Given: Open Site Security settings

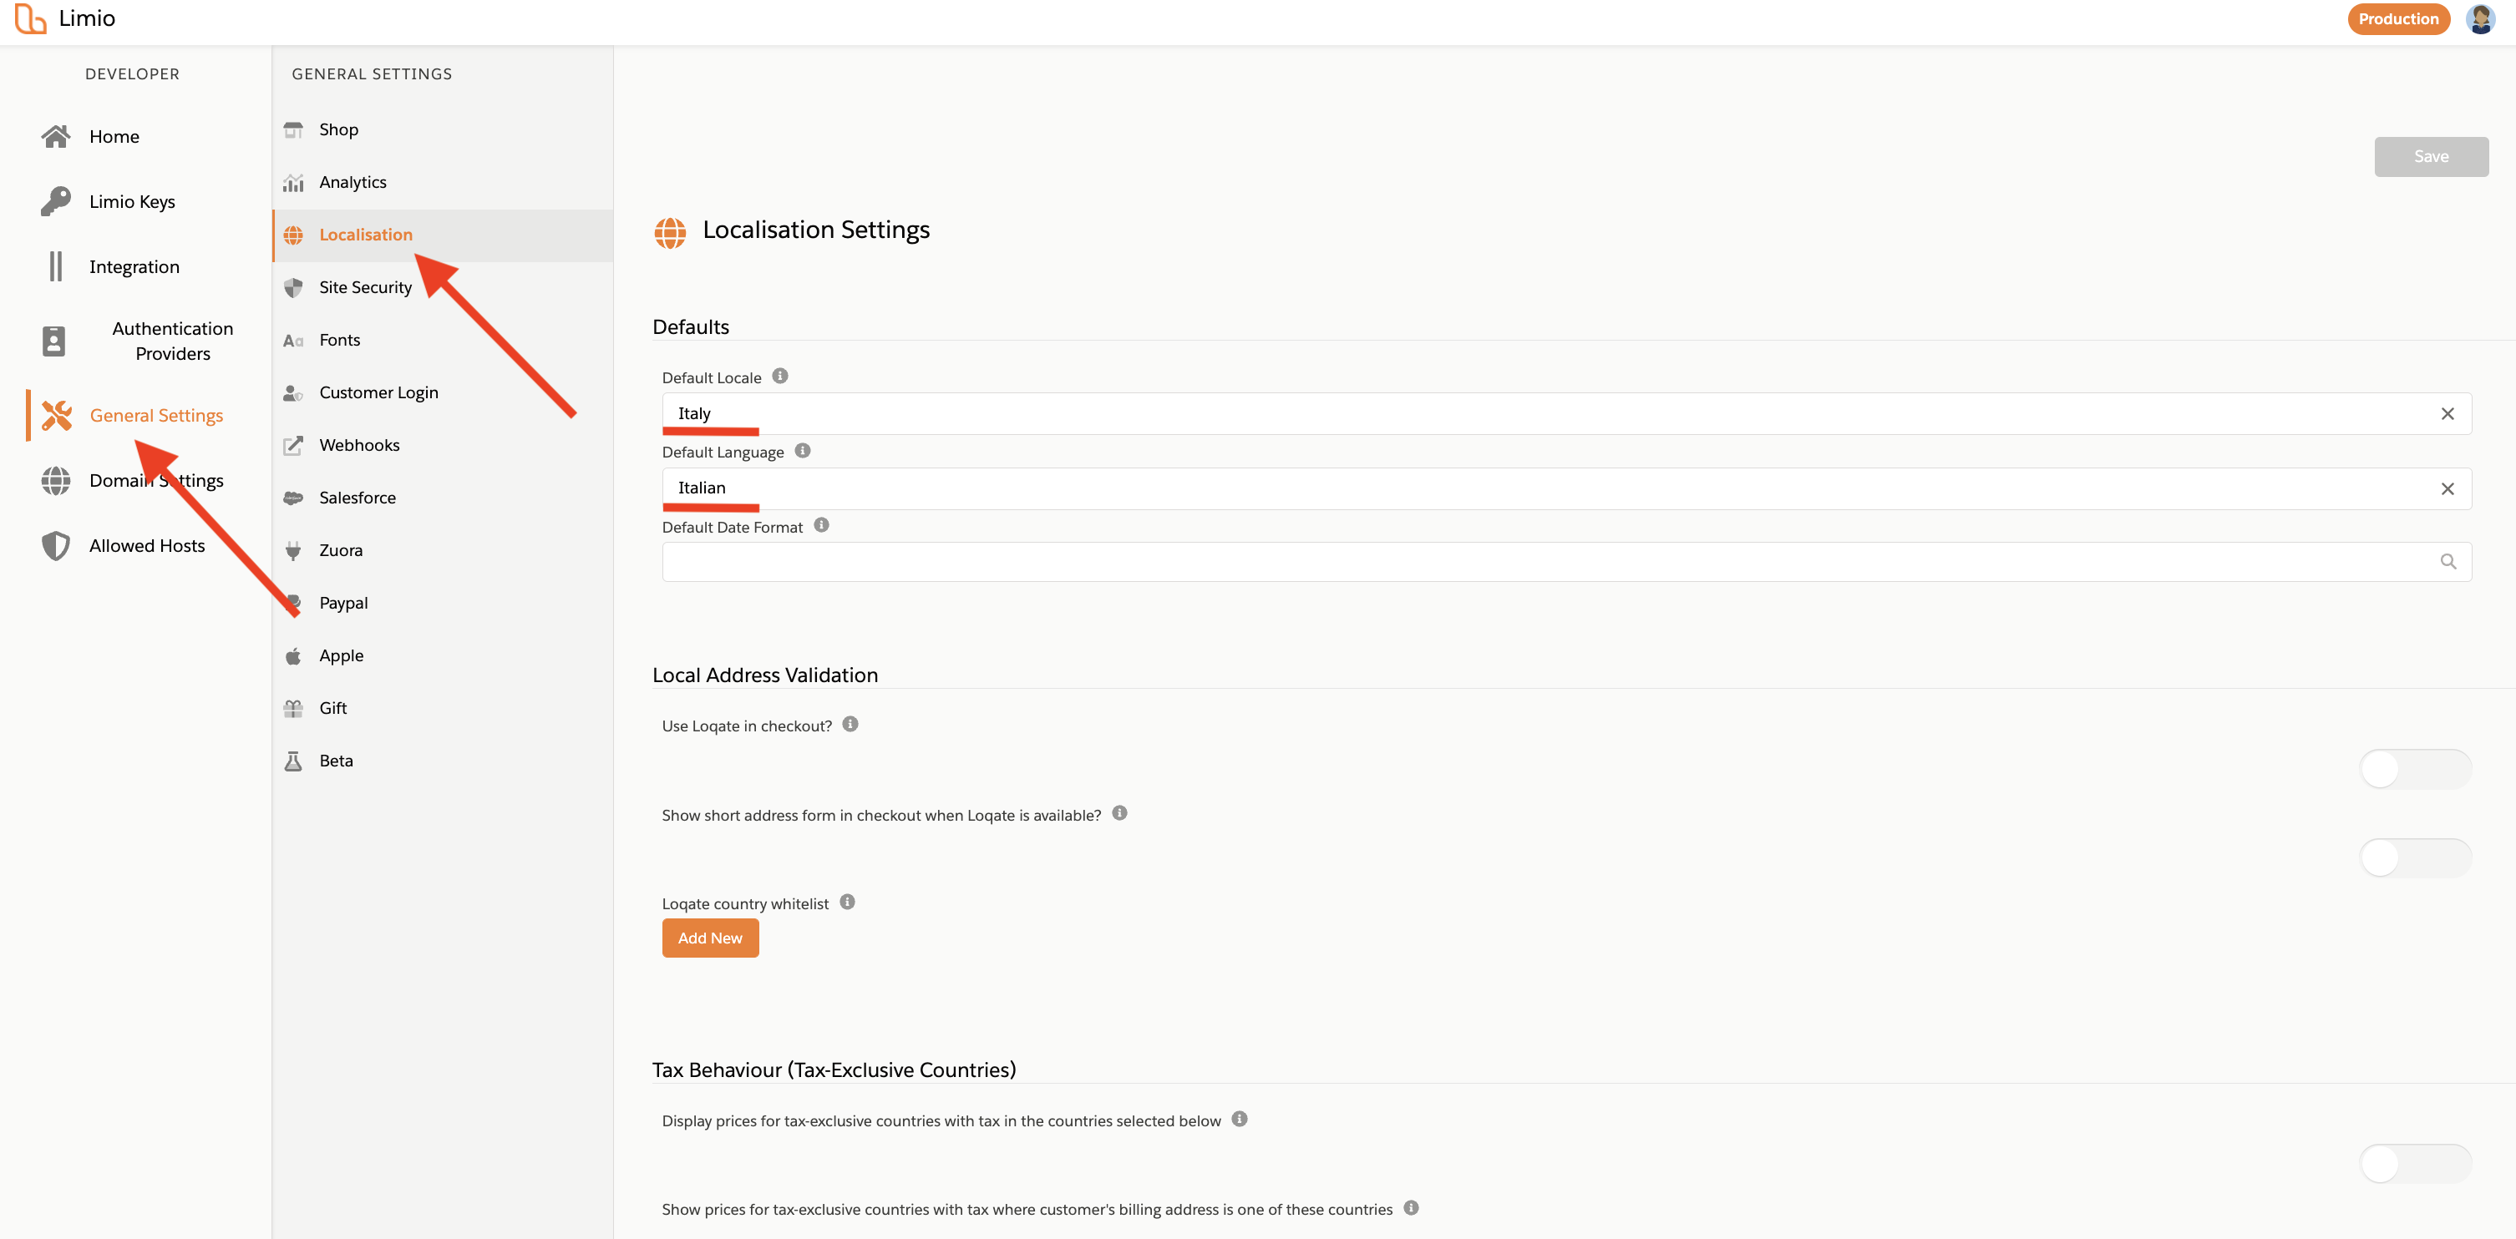Looking at the screenshot, I should pos(365,287).
